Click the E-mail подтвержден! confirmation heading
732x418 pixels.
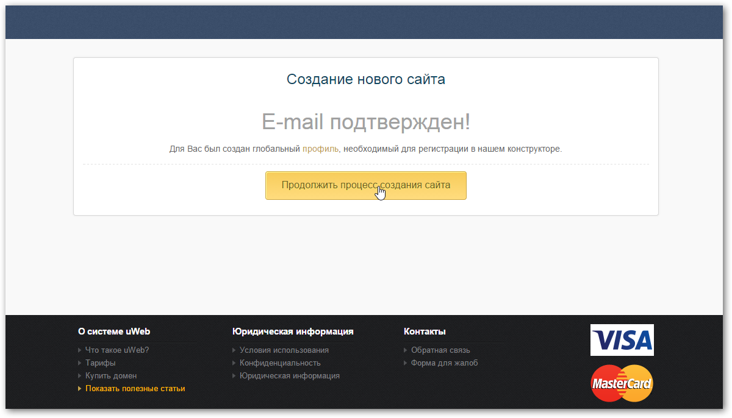pos(366,122)
